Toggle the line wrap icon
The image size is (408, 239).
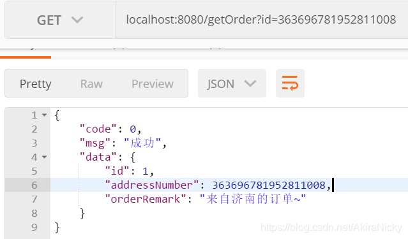pyautogui.click(x=290, y=83)
